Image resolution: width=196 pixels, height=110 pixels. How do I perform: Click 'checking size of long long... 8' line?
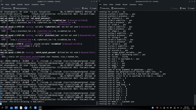click(x=114, y=85)
